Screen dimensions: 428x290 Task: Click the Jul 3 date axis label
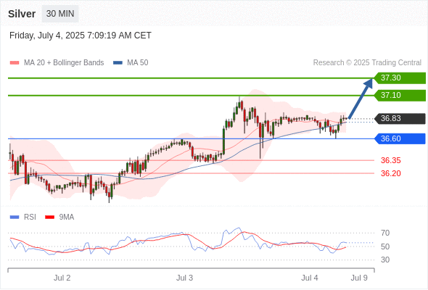click(184, 278)
